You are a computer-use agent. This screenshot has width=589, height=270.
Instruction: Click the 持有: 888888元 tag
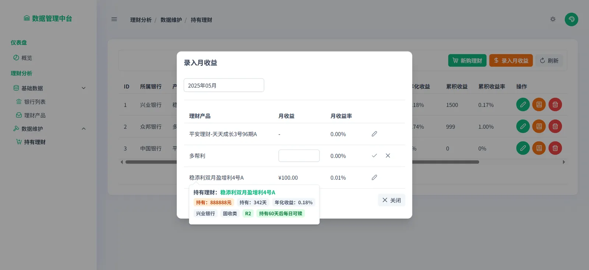[214, 202]
